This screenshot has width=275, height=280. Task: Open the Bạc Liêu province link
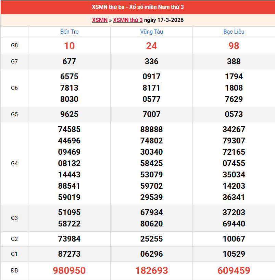pos(234,32)
